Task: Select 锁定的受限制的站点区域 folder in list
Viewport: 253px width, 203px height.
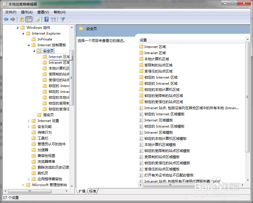Action: [164, 96]
